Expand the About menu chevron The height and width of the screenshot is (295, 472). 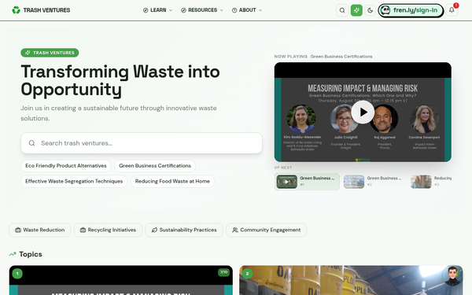260,10
